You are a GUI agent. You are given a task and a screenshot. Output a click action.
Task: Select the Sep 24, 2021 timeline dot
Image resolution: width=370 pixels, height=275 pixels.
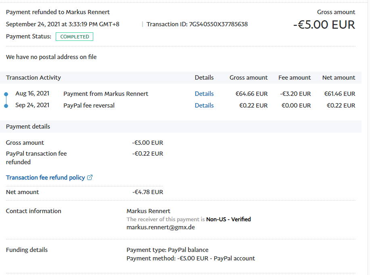point(6,106)
